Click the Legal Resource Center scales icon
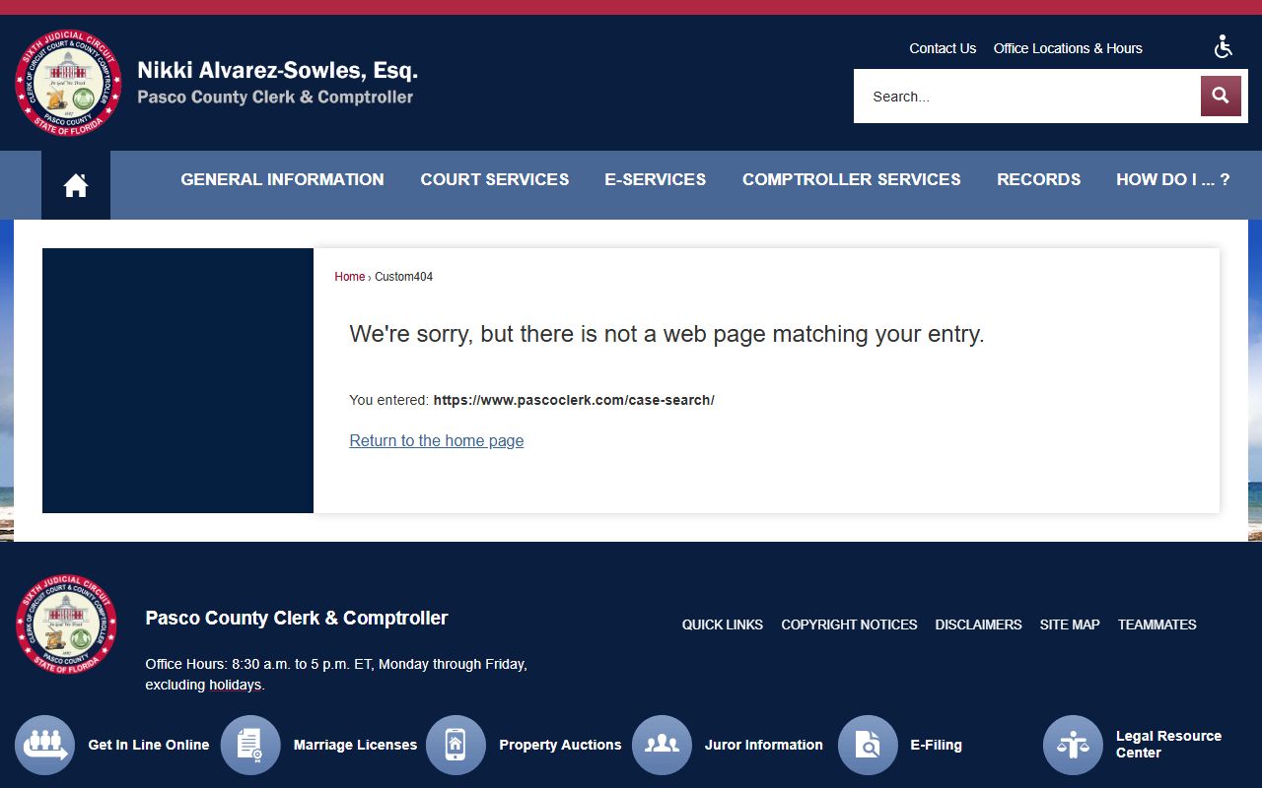The width and height of the screenshot is (1262, 788). [x=1073, y=745]
